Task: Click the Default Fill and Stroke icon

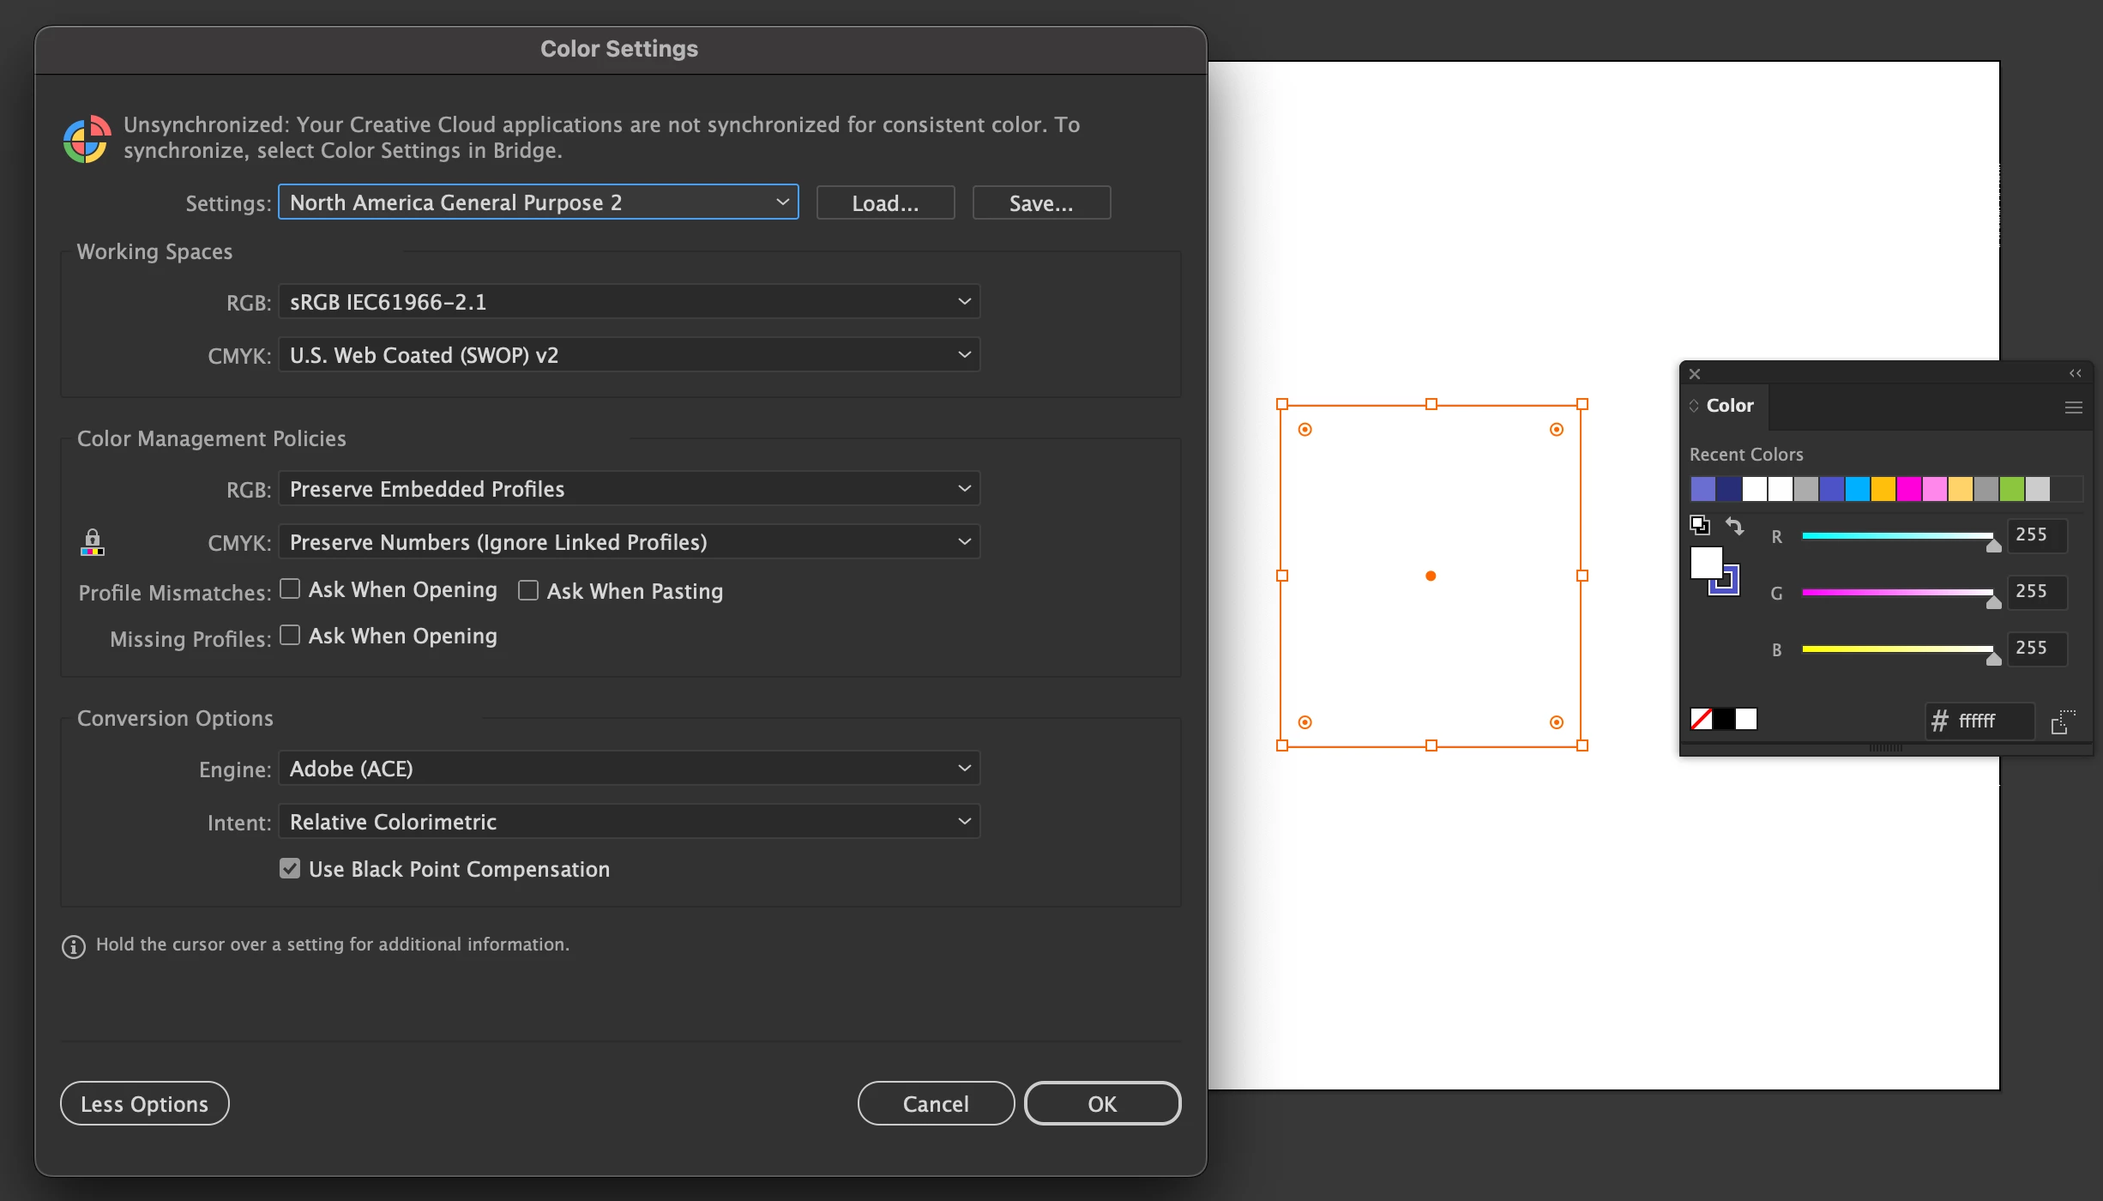Action: tap(1699, 525)
